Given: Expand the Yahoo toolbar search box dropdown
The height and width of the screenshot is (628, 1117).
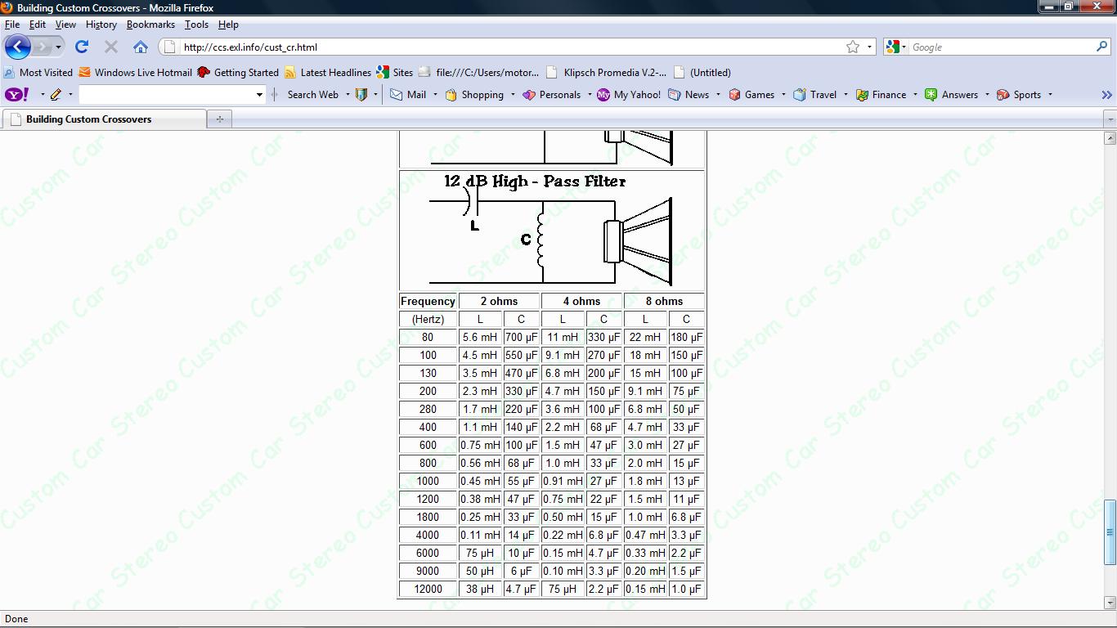Looking at the screenshot, I should click(x=259, y=95).
